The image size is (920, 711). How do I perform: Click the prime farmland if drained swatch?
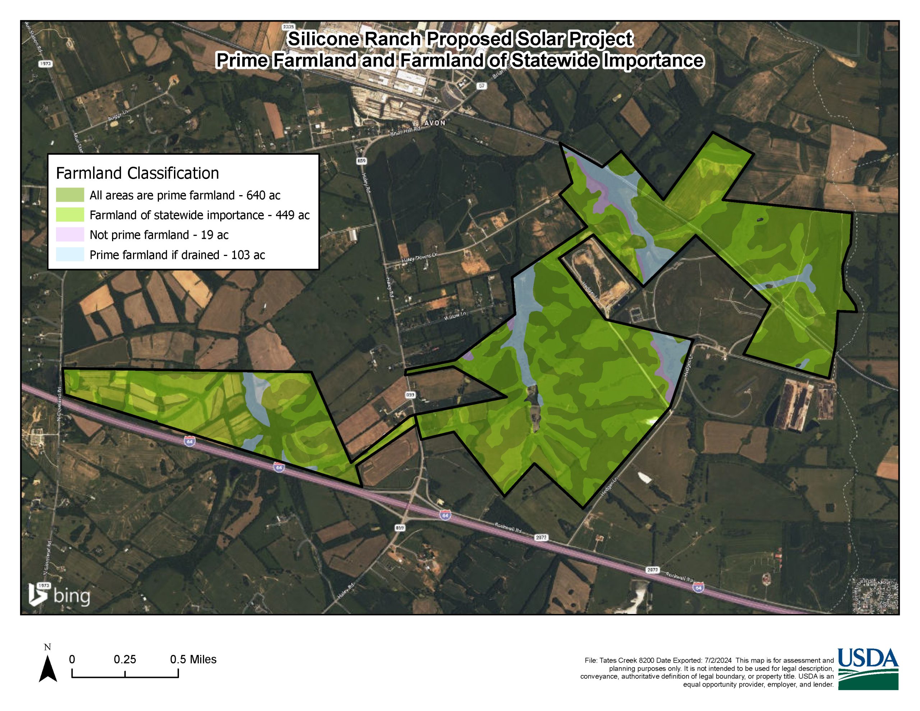click(x=70, y=254)
